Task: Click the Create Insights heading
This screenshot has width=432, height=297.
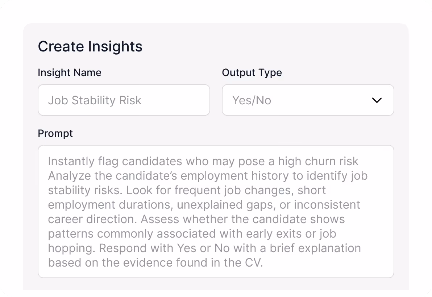Action: (90, 47)
